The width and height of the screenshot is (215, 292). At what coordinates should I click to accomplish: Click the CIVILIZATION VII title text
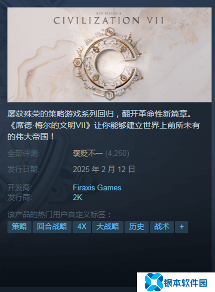tap(109, 20)
